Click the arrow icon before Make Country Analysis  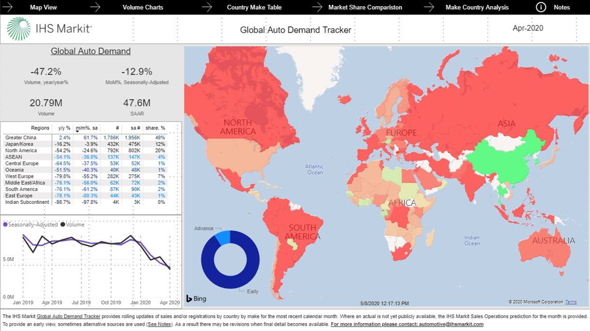(x=429, y=7)
